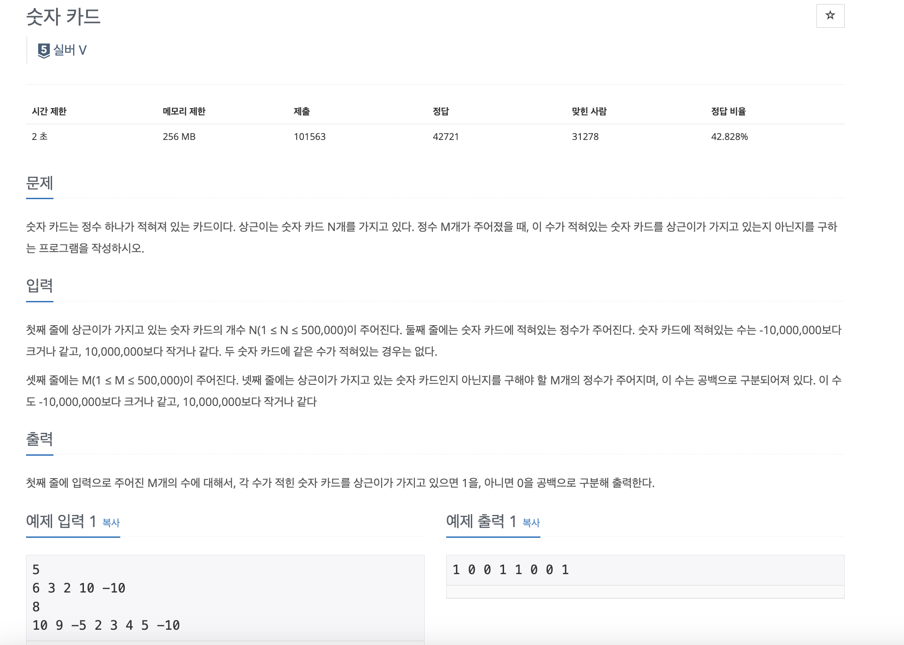This screenshot has width=904, height=645.
Task: Click the star favorite button
Action: pos(830,16)
